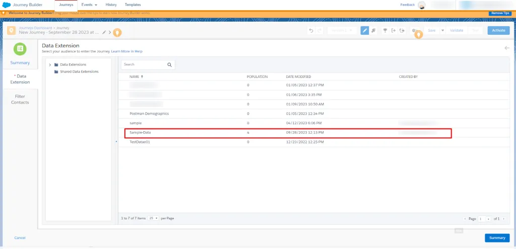Redo the last journey change
516x249 pixels.
[x=319, y=31]
